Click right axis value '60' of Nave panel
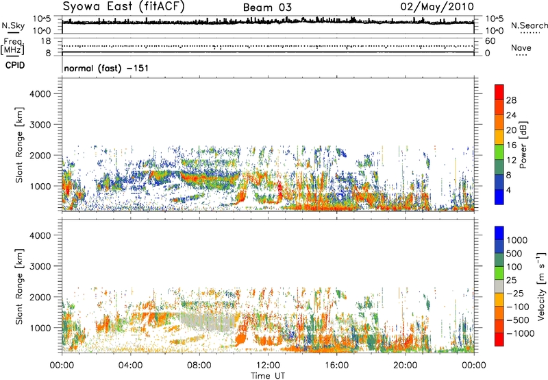 (x=490, y=41)
